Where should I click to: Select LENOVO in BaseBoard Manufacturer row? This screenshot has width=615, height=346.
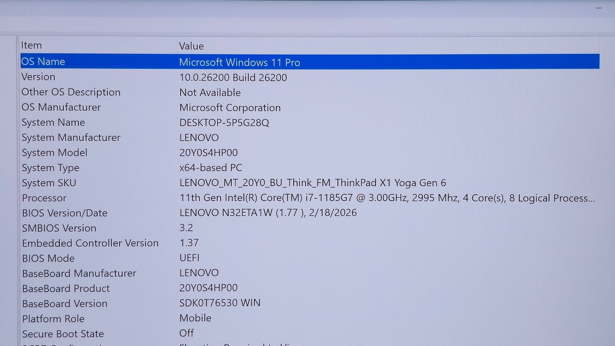[199, 273]
